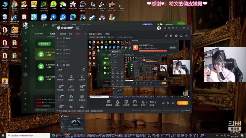Click the record video icon beside preview eye
Image resolution: width=246 pixels, height=138 pixels.
(163, 103)
